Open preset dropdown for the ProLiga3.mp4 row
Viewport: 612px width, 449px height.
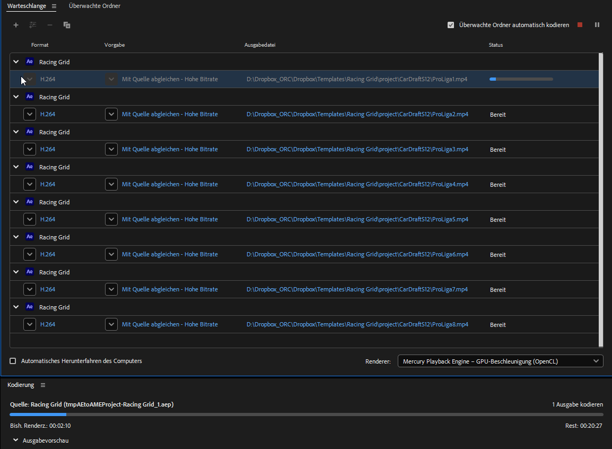(x=111, y=149)
